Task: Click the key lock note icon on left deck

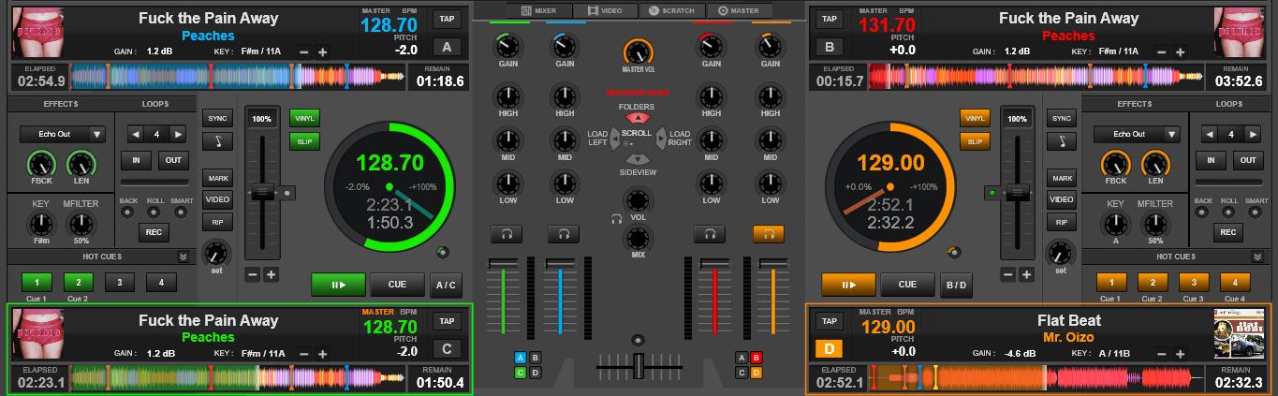Action: [x=217, y=141]
